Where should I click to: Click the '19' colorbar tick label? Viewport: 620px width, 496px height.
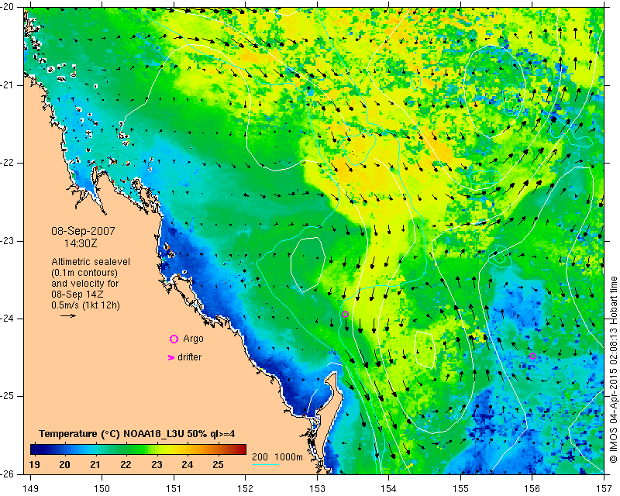34,465
